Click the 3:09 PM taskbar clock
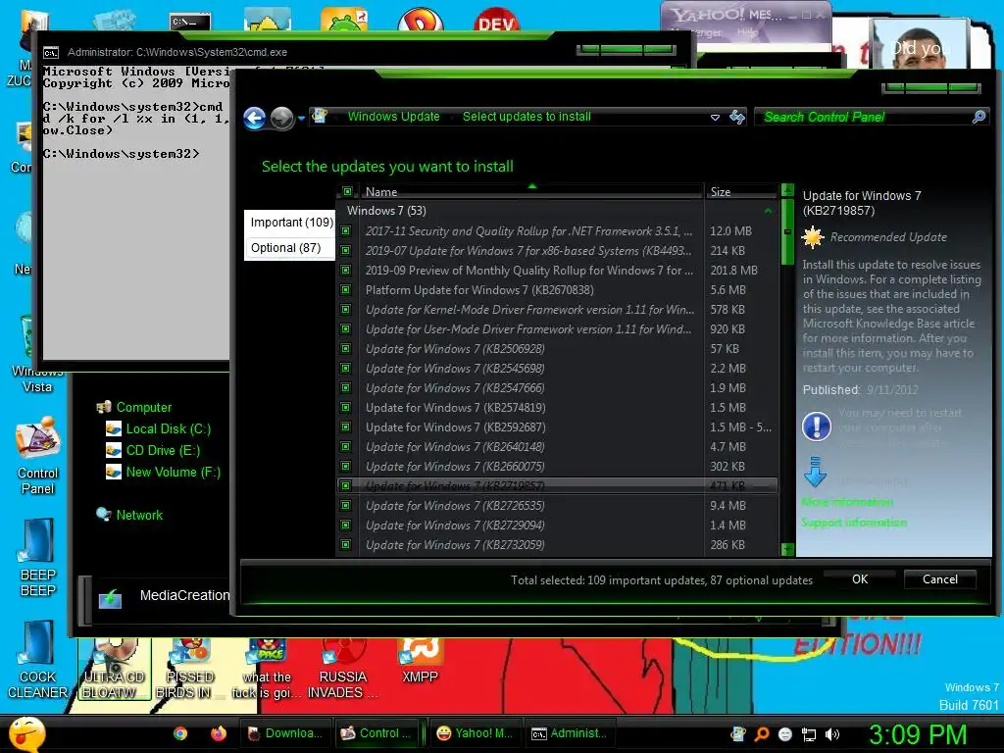Screen dimensions: 1004x753 pos(918,734)
